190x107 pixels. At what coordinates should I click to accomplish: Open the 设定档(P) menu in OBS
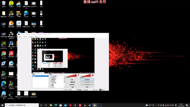click(x=31, y=37)
